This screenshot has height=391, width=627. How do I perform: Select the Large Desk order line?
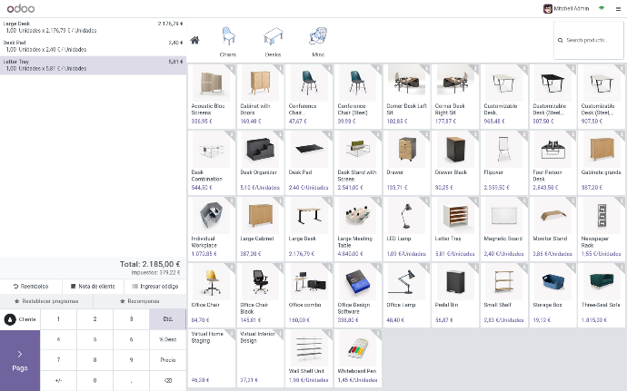click(x=93, y=27)
